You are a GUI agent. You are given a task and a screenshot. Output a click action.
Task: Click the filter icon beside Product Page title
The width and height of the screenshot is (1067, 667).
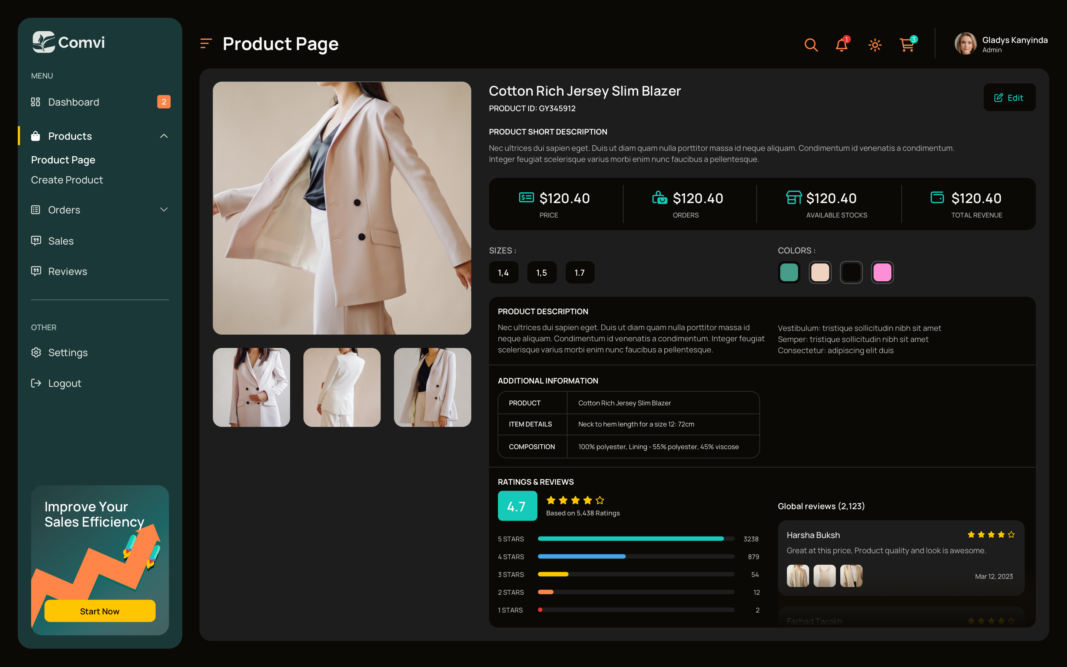[206, 43]
